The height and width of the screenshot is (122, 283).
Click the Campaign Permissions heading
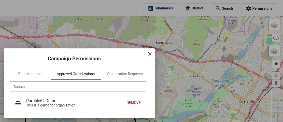pyautogui.click(x=74, y=59)
